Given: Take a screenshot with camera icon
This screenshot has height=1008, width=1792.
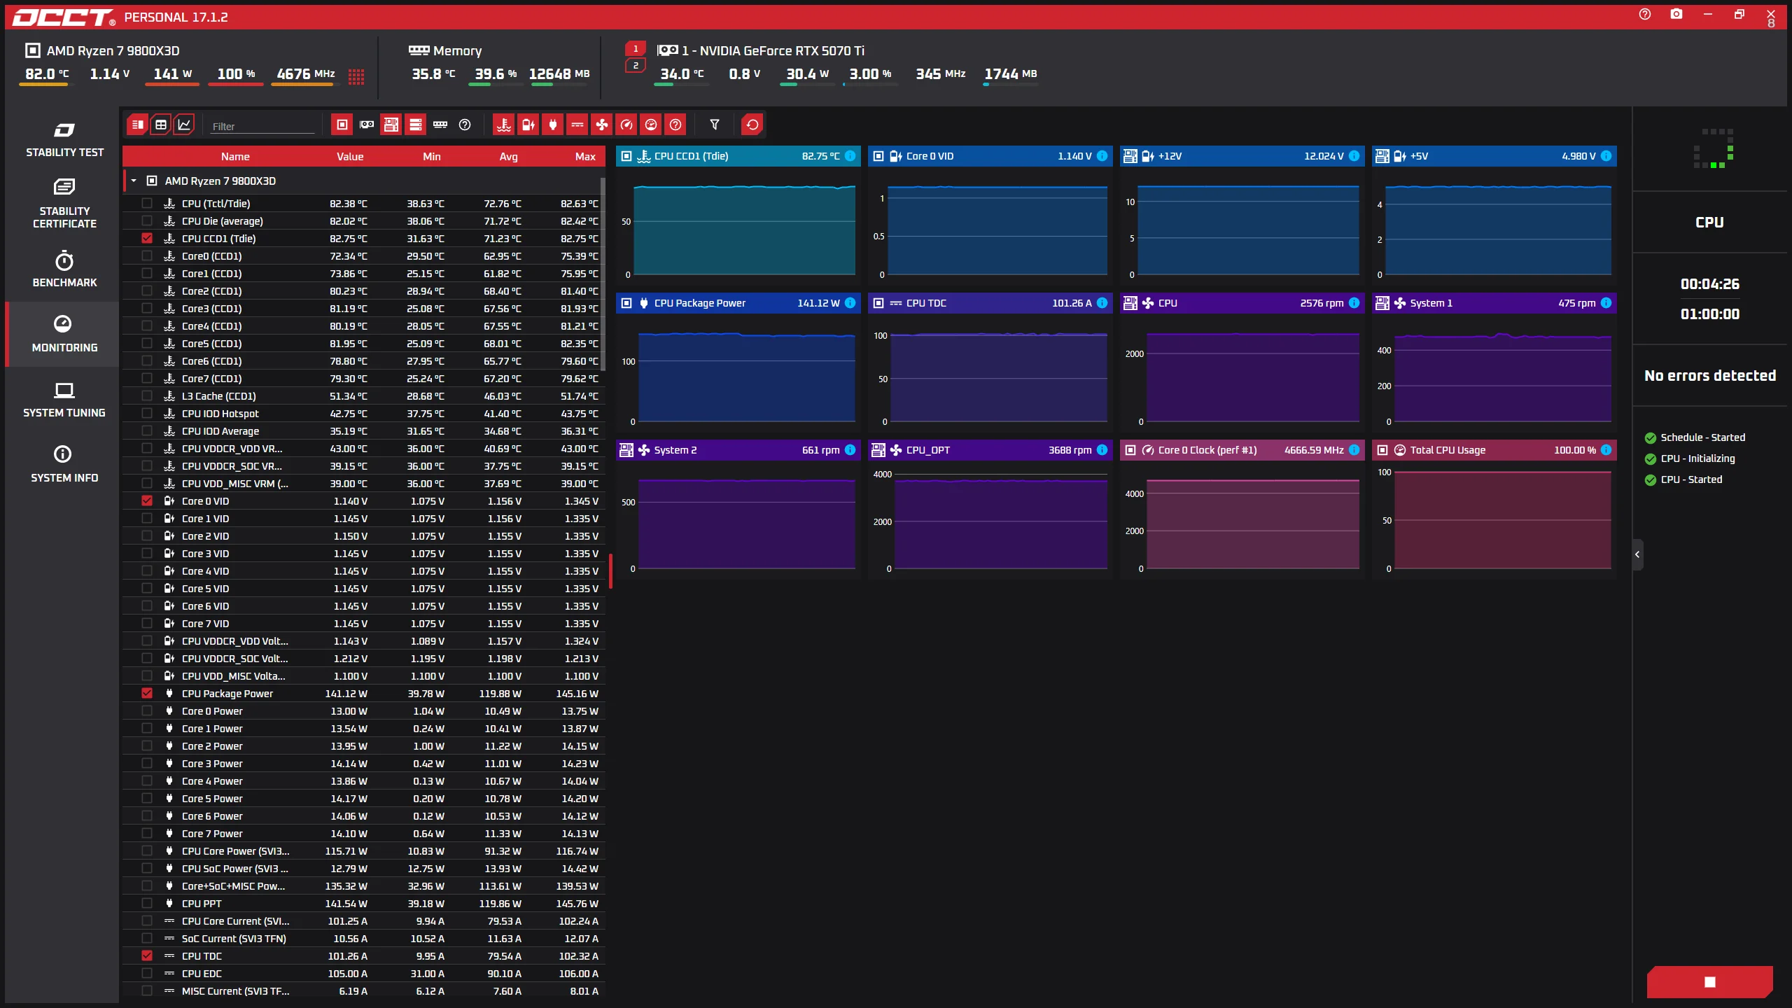Looking at the screenshot, I should pos(1676,14).
